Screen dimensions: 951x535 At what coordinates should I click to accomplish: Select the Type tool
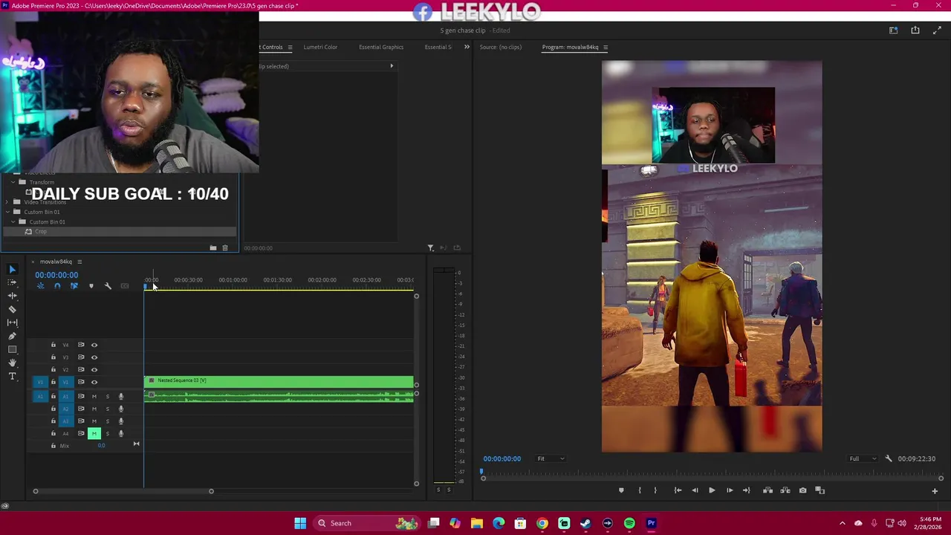coord(12,376)
